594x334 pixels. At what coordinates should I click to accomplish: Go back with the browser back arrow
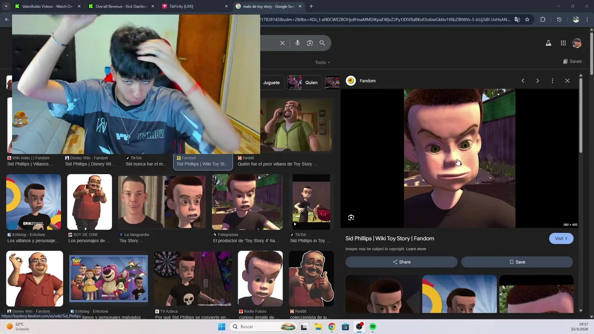[6, 19]
